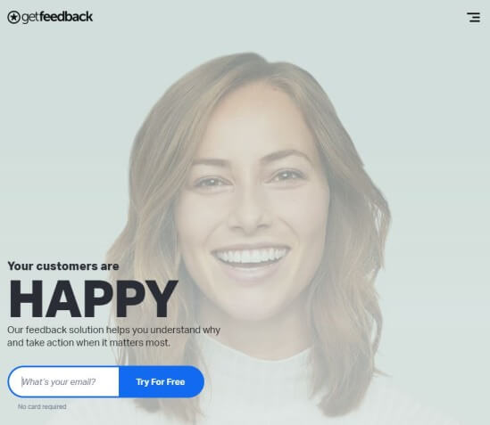Image resolution: width=490 pixels, height=425 pixels.
Task: Open the hamburger navigation menu
Action: click(x=473, y=17)
